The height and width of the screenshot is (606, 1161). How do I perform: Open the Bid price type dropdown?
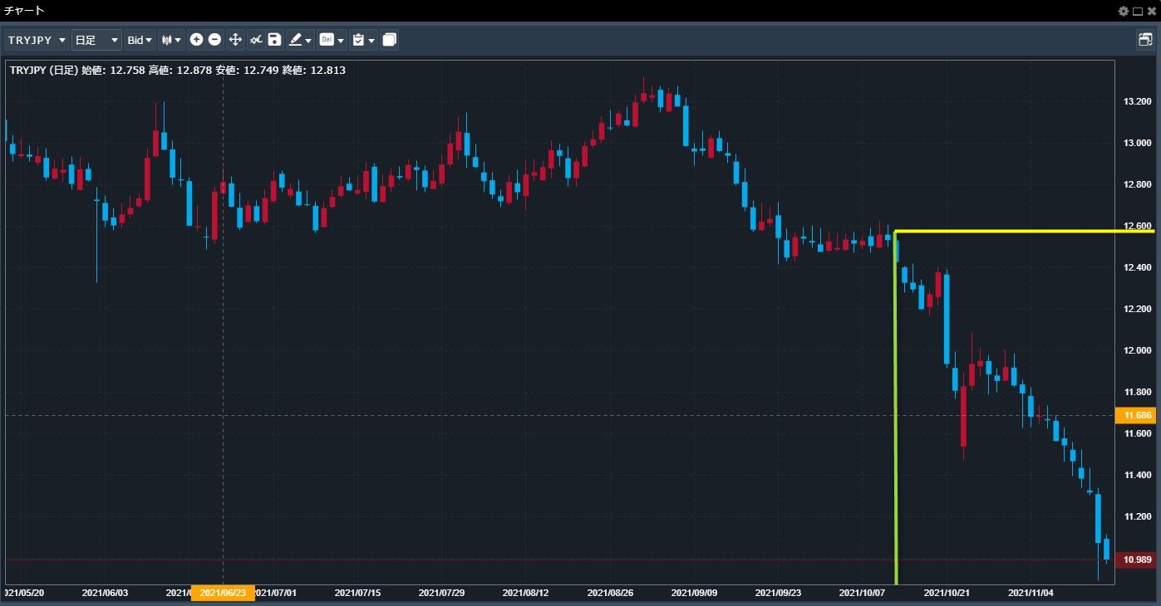(139, 40)
